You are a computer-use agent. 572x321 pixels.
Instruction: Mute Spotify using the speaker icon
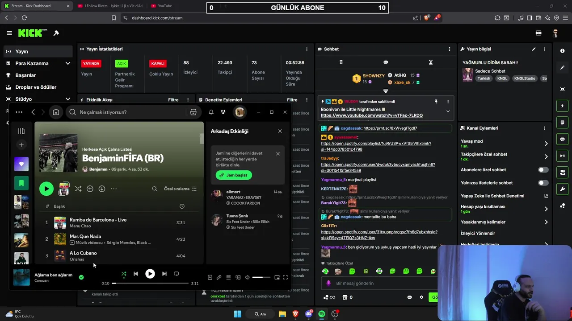point(247,277)
